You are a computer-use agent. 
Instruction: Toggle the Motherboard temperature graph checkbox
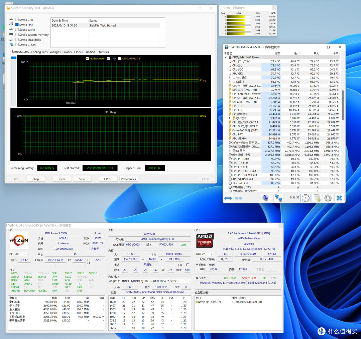[x=87, y=58]
